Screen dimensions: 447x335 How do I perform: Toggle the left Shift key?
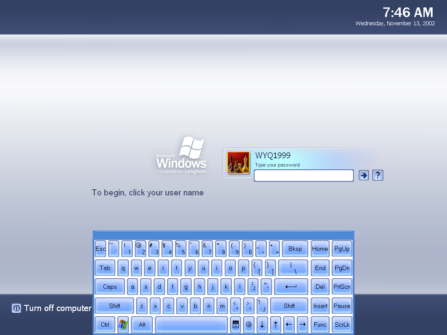coord(114,306)
